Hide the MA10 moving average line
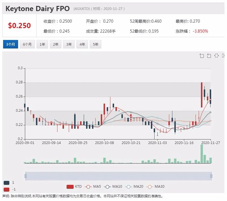227x201 pixels. pos(113,187)
